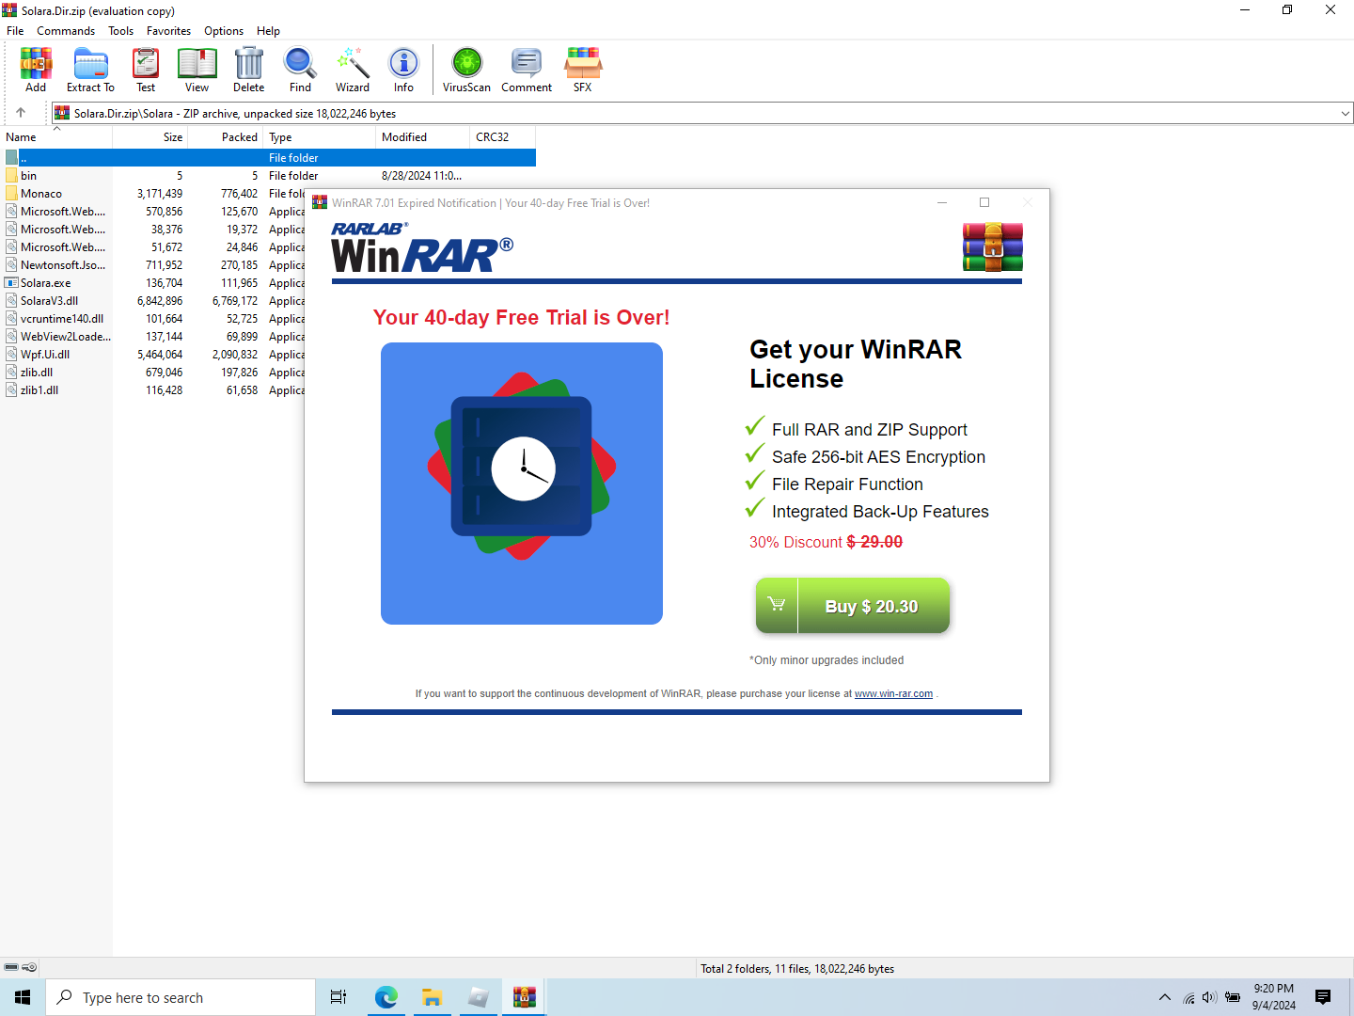The width and height of the screenshot is (1354, 1016).
Task: Show hidden system tray icons
Action: (x=1165, y=997)
